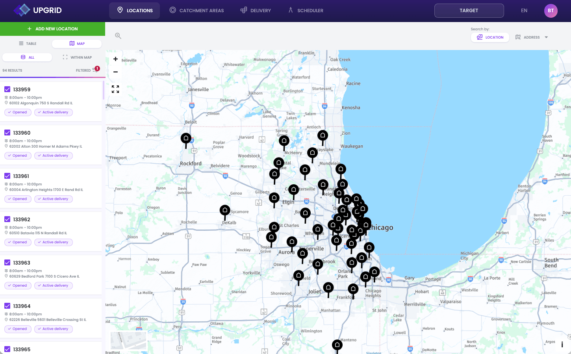Screen dimensions: 571x354
Task: Click the map pin near Joliet
Action: [x=328, y=288]
